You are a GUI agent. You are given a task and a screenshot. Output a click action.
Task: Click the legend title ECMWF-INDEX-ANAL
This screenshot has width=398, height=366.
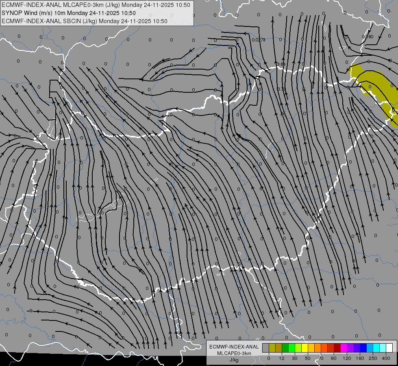[x=234, y=347]
